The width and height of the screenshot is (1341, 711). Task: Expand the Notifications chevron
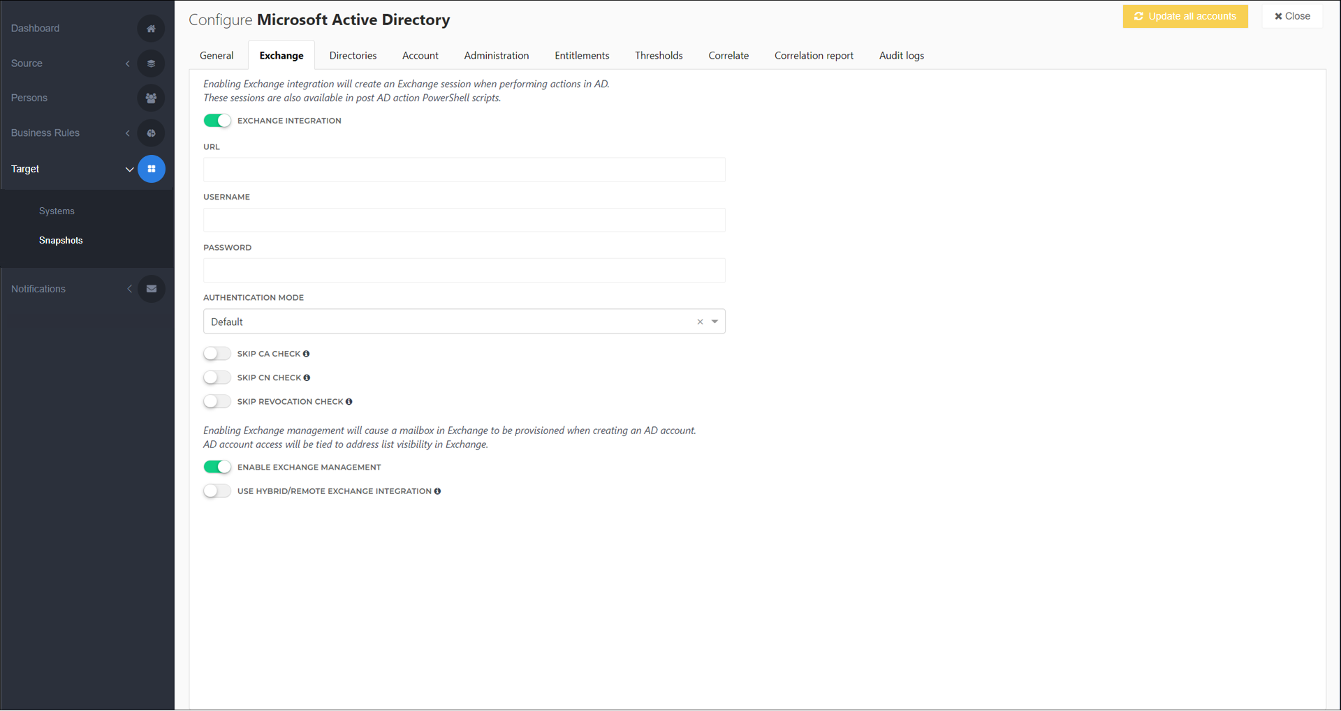pos(129,289)
